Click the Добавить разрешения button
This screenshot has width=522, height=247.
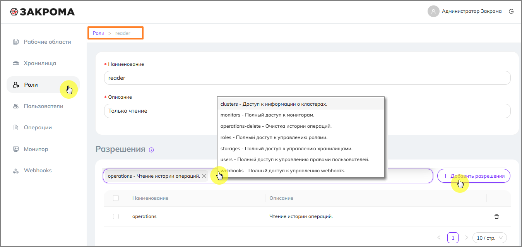(474, 176)
